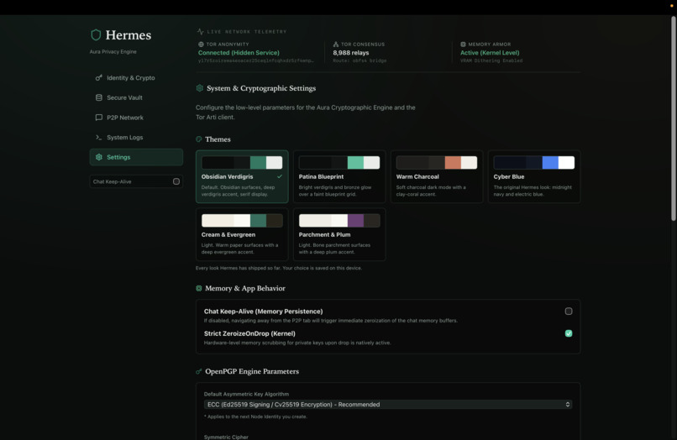The width and height of the screenshot is (677, 440).
Task: Click the Identity & Crypto key icon
Action: (99, 78)
